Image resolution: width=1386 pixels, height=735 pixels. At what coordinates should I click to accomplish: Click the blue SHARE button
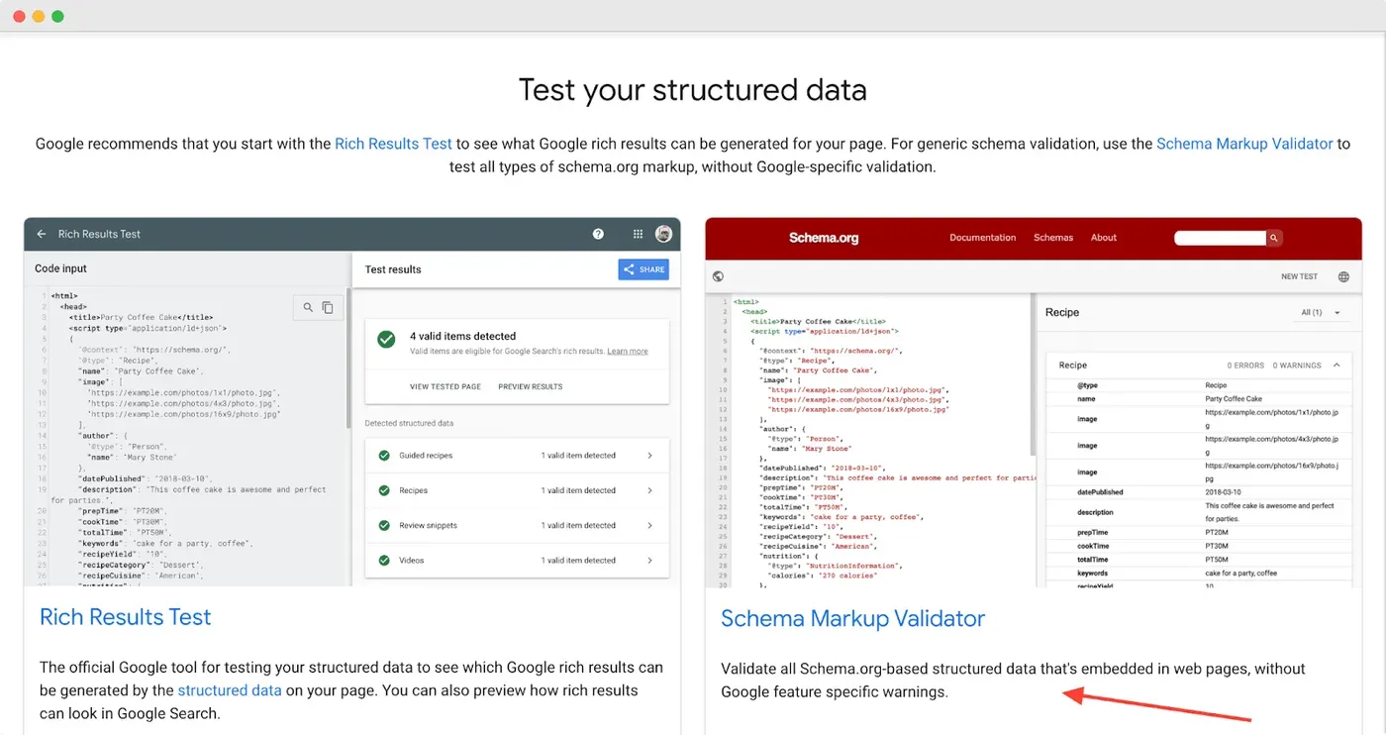pyautogui.click(x=643, y=269)
